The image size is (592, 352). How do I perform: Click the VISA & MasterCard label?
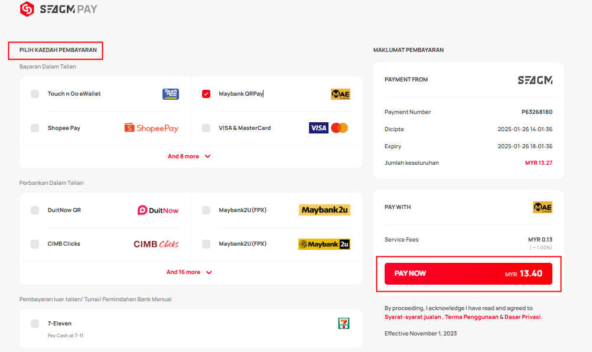point(245,128)
